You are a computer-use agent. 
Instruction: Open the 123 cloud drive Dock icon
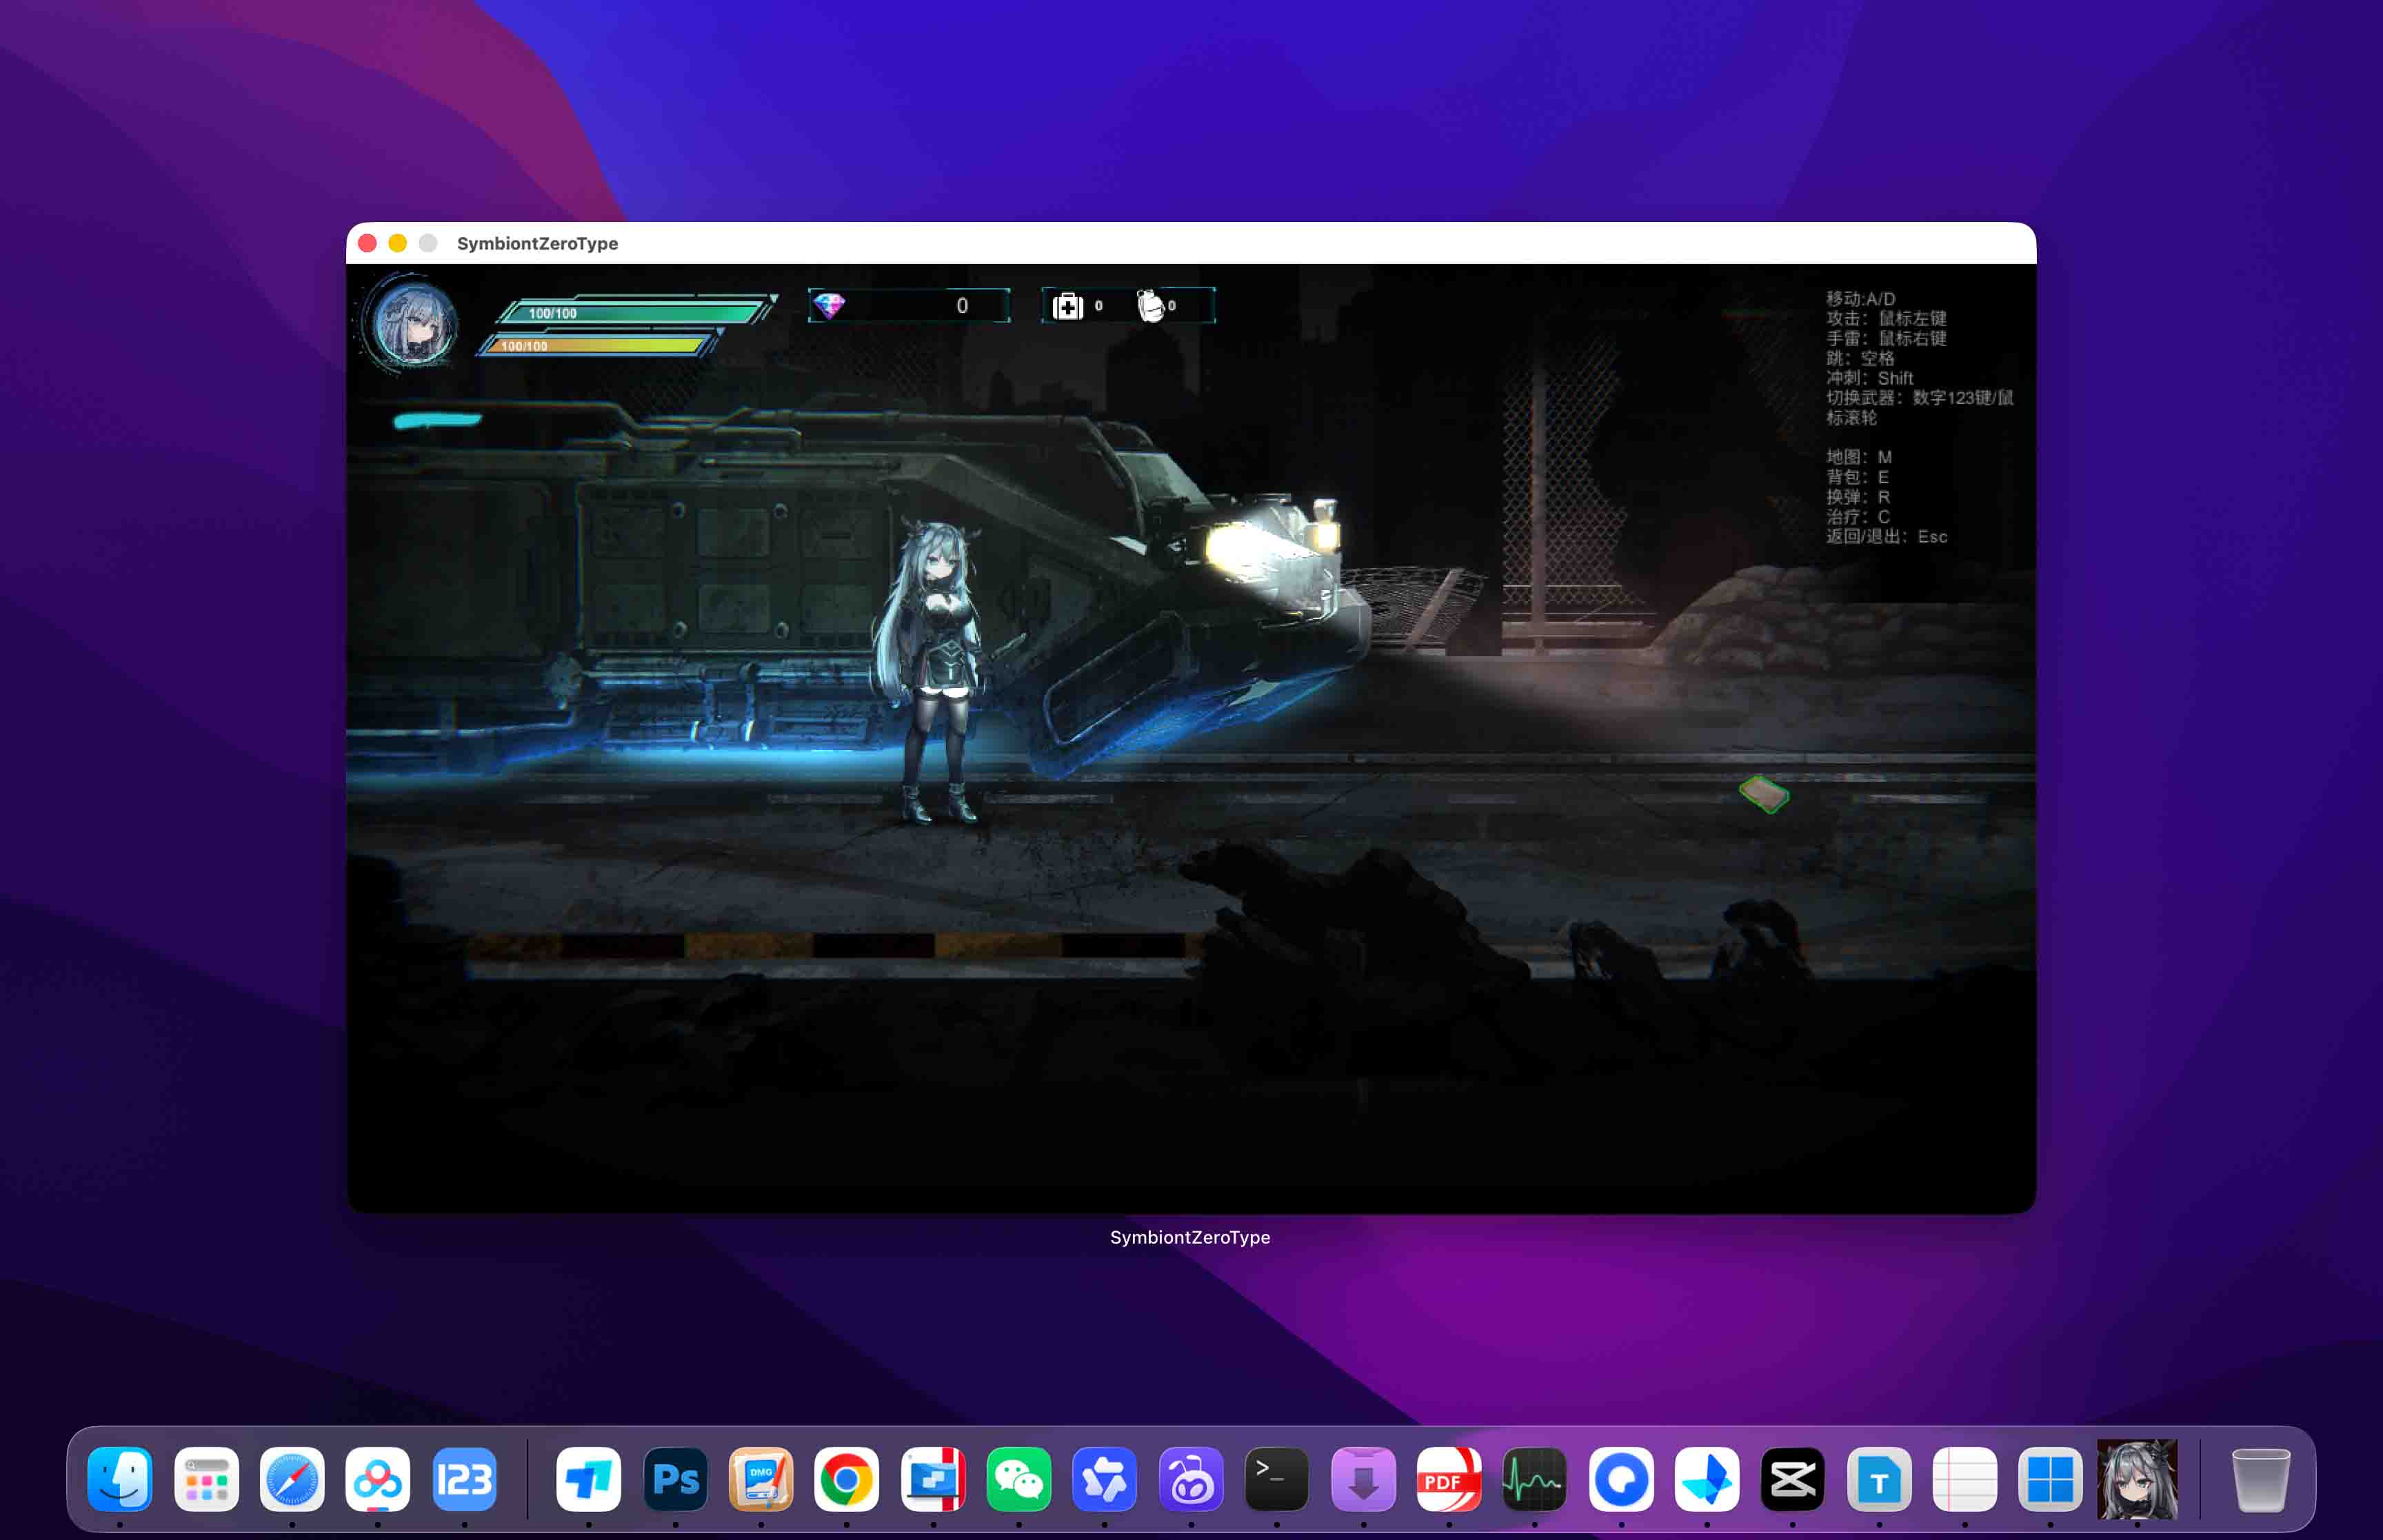[464, 1479]
